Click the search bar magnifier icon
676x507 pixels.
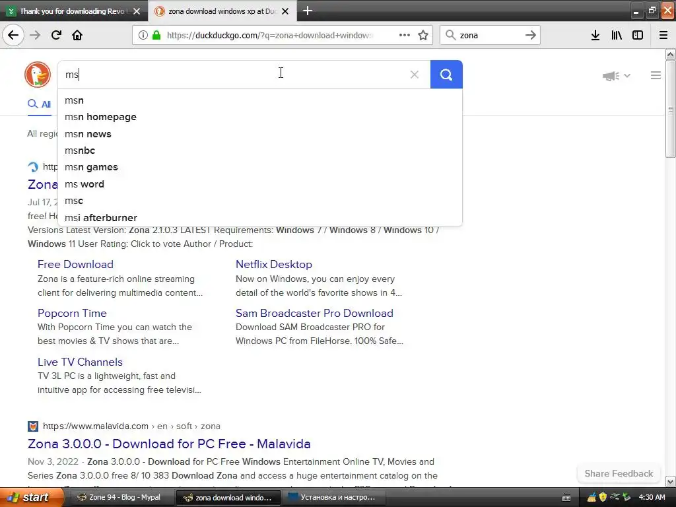point(450,35)
